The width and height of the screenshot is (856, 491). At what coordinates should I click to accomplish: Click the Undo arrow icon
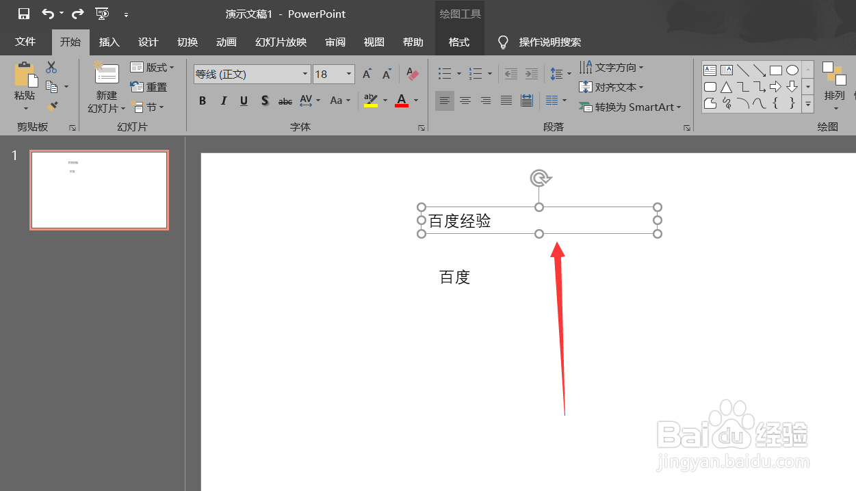coord(48,14)
